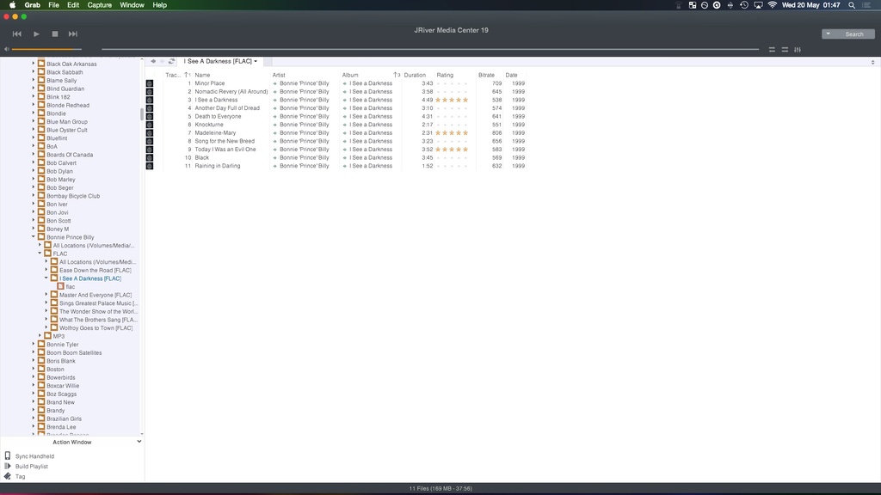Click the Sync Handheld action
The width and height of the screenshot is (881, 495).
34,456
